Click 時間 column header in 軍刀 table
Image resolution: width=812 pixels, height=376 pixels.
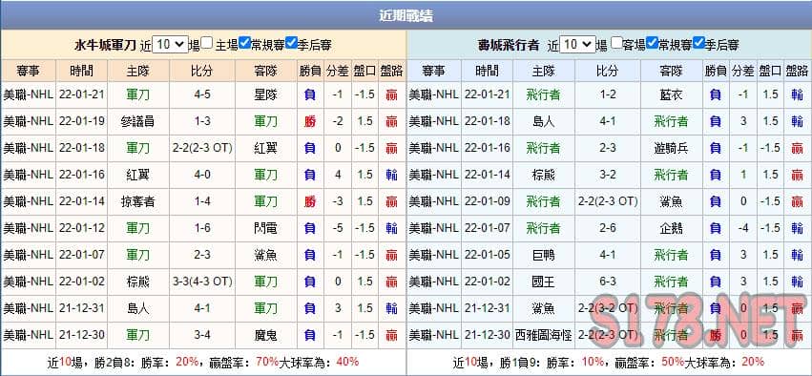(x=82, y=71)
